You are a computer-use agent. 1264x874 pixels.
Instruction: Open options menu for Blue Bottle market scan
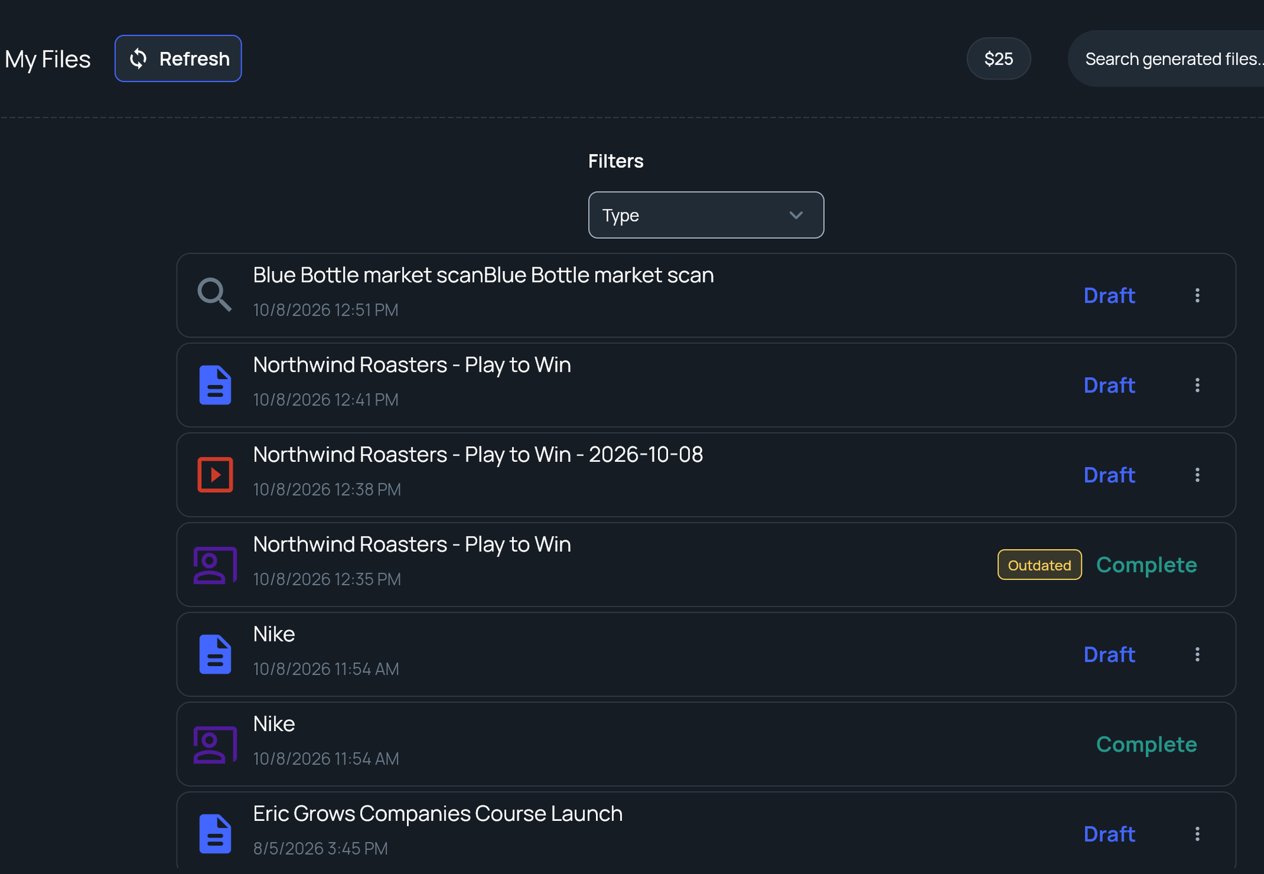(1197, 295)
